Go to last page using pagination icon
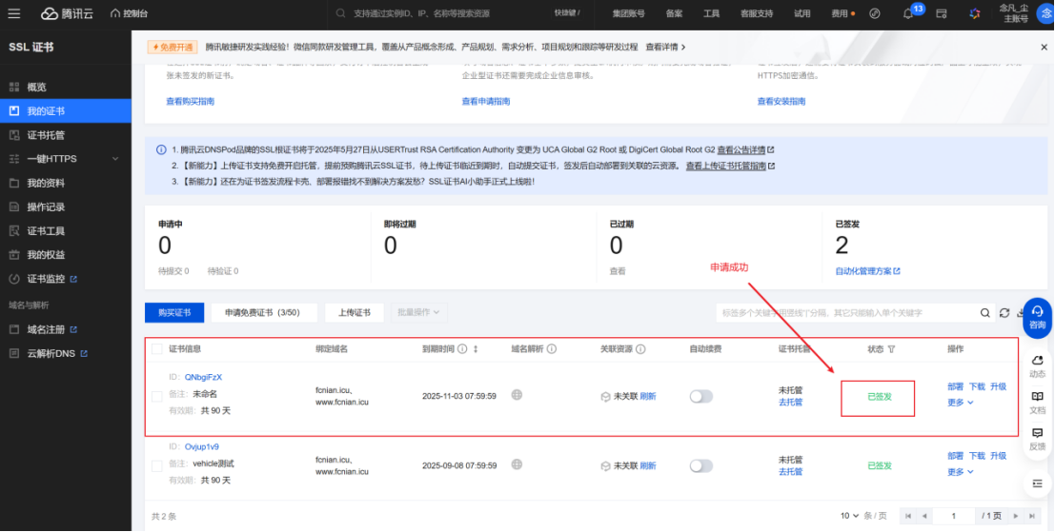The height and width of the screenshot is (532, 1055). tap(1032, 516)
